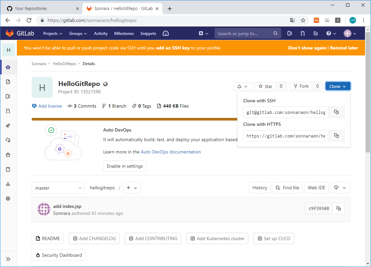Click the H project avatar in sidebar
The width and height of the screenshot is (371, 267).
tap(9, 50)
